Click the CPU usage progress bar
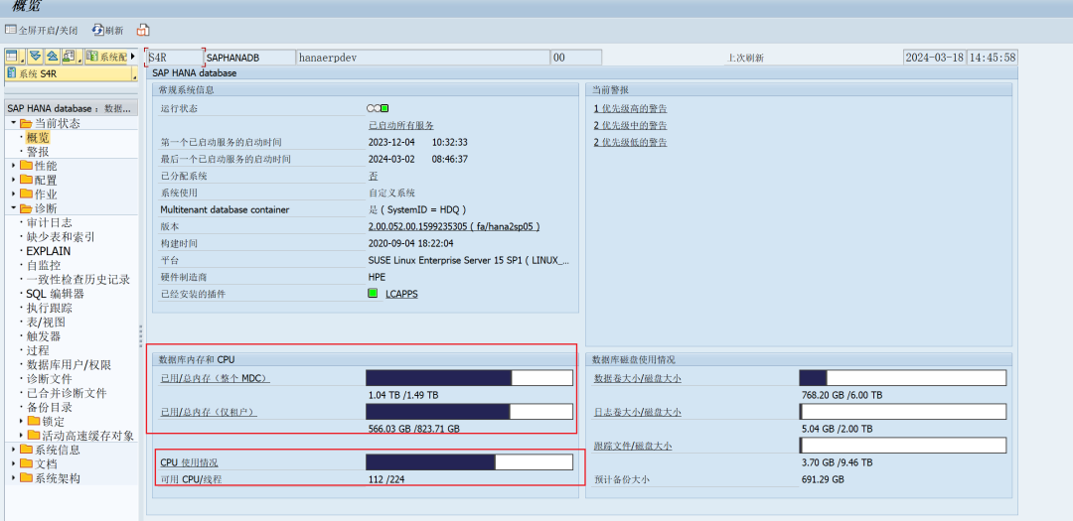The width and height of the screenshot is (1073, 521). pyautogui.click(x=469, y=462)
